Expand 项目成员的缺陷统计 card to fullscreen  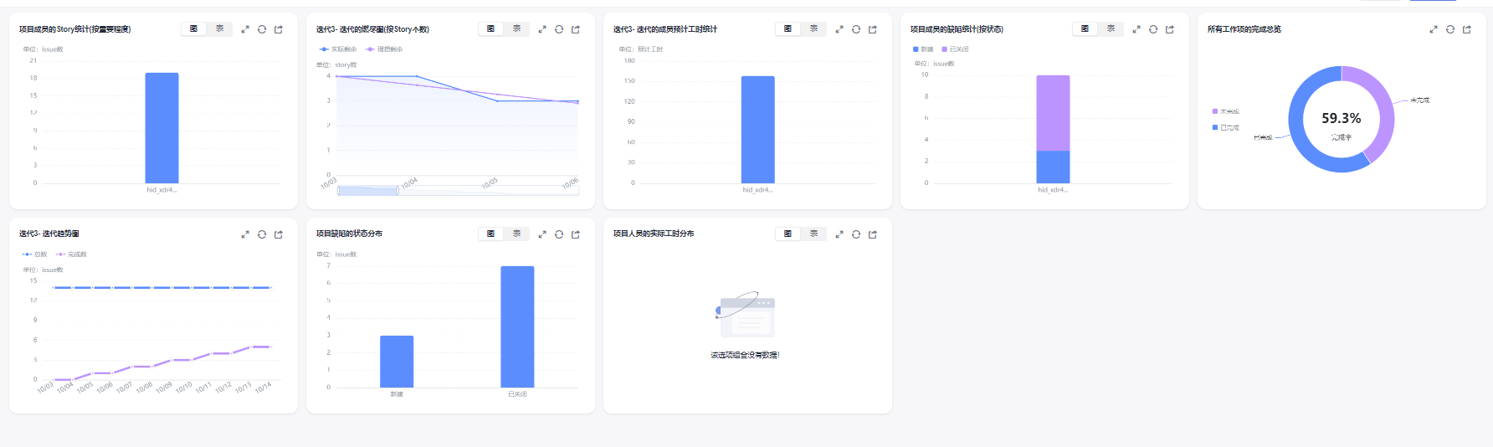[x=1136, y=29]
